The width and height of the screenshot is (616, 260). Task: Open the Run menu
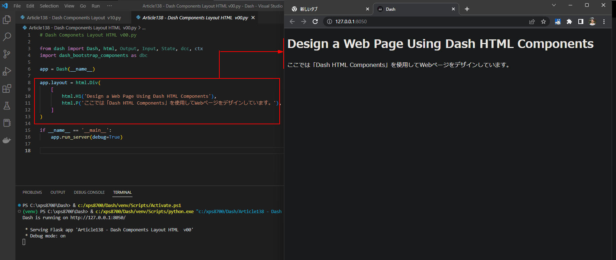(x=95, y=6)
